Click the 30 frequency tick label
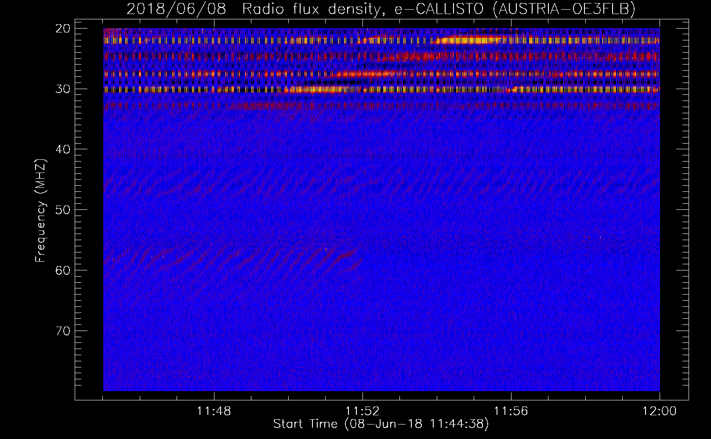Image resolution: width=711 pixels, height=439 pixels. [x=63, y=89]
